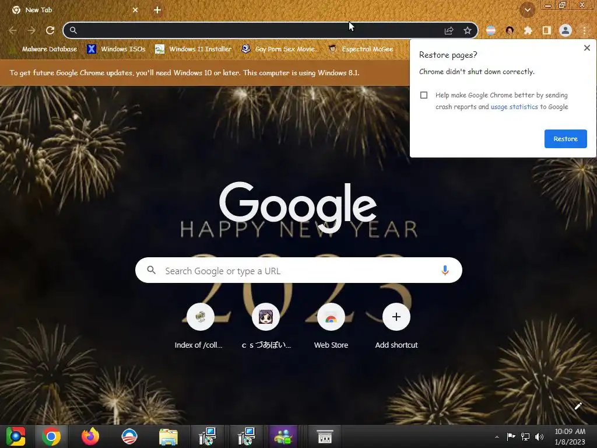Reload the page with the refresh icon

pyautogui.click(x=50, y=30)
